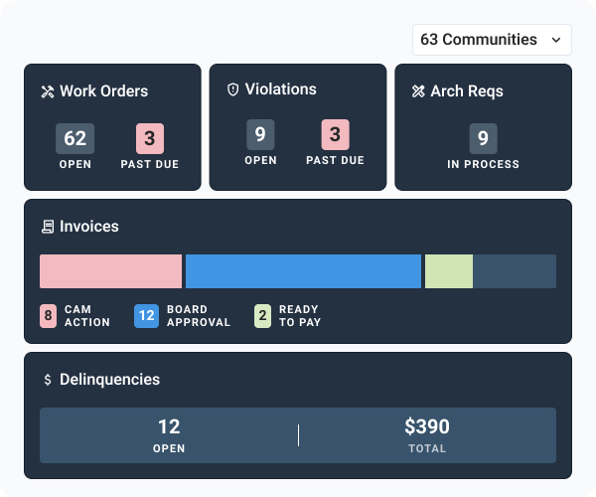
Task: Click the dropdown chevron beside 63 Communities
Action: [555, 40]
